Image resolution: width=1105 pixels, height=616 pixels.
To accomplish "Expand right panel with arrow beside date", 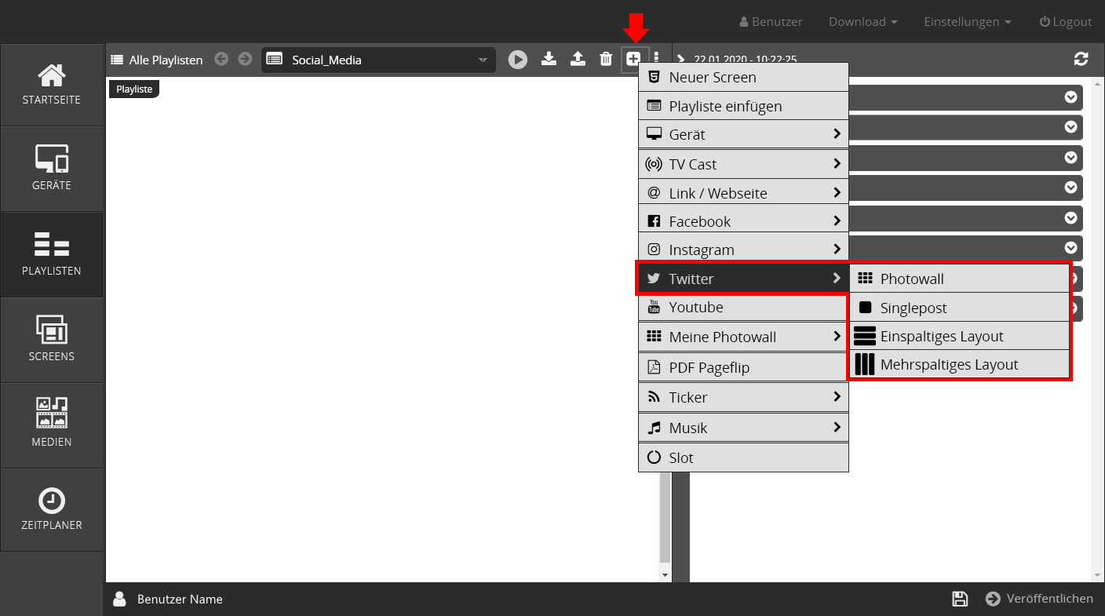I will (x=681, y=59).
